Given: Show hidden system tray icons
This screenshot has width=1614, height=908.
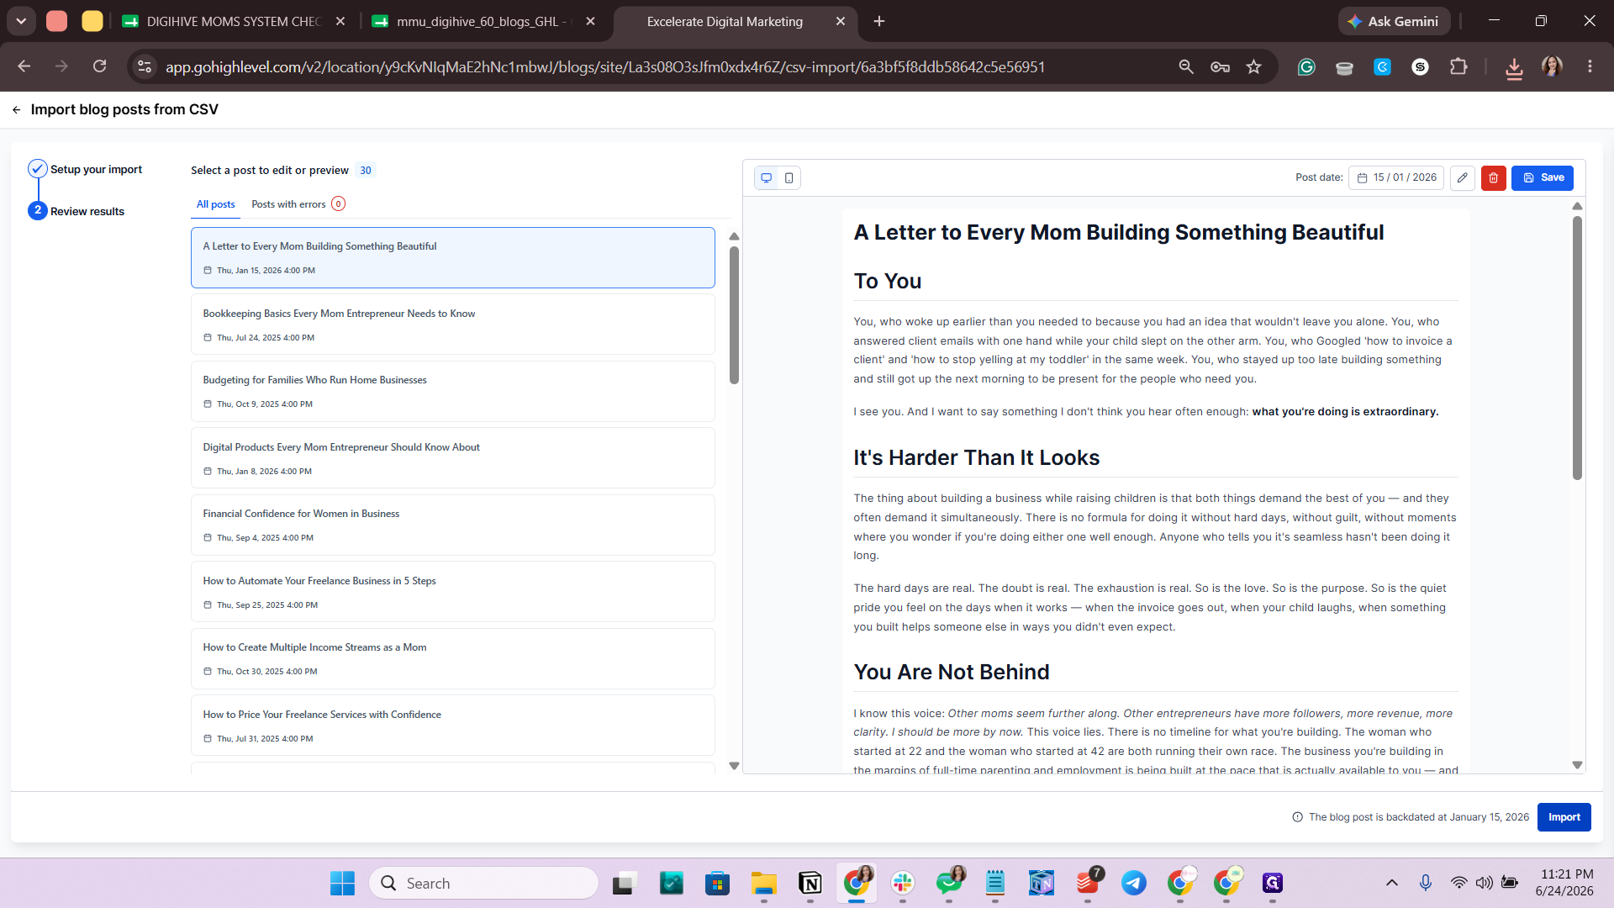Looking at the screenshot, I should click(x=1392, y=883).
